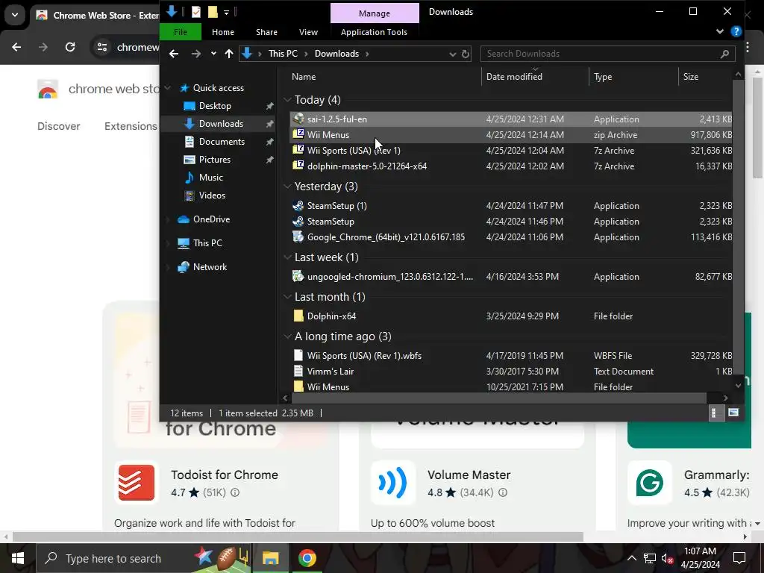Open the Windows Start menu
The height and width of the screenshot is (573, 764).
point(18,558)
